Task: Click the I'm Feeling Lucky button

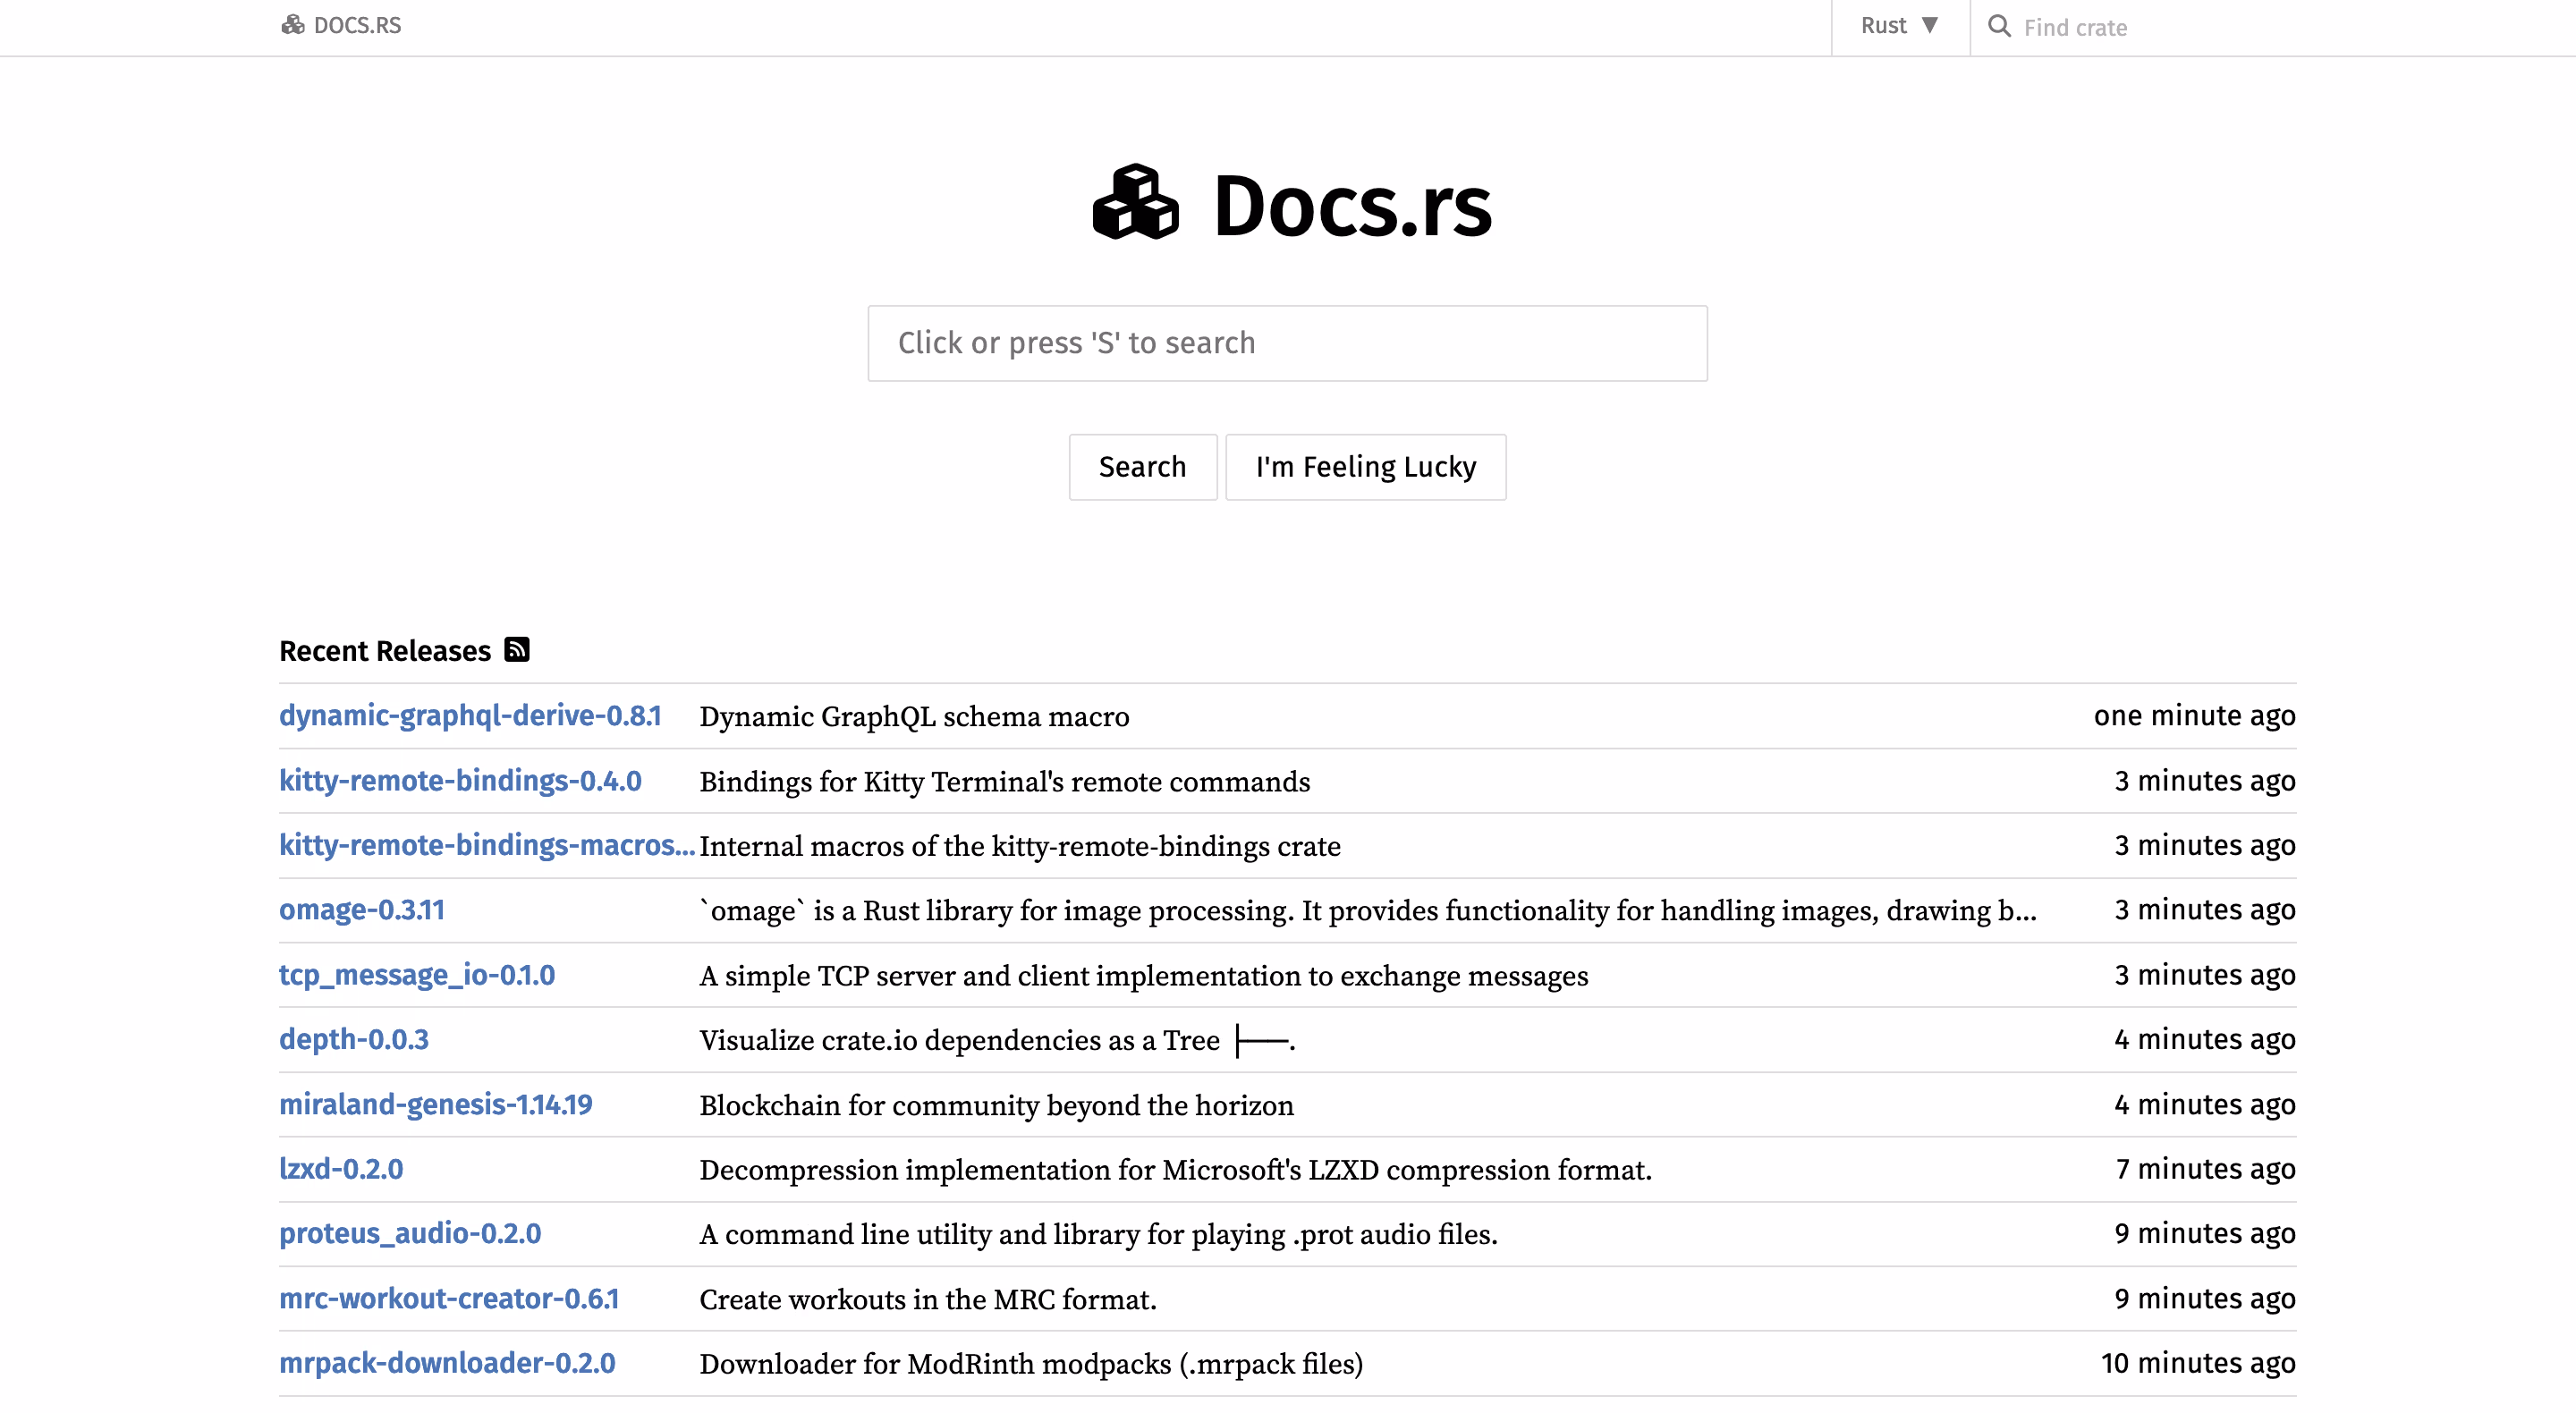Action: (x=1366, y=467)
